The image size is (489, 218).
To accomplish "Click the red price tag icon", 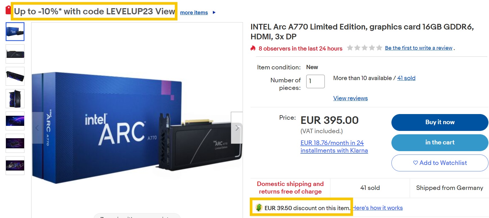I will [8, 10].
